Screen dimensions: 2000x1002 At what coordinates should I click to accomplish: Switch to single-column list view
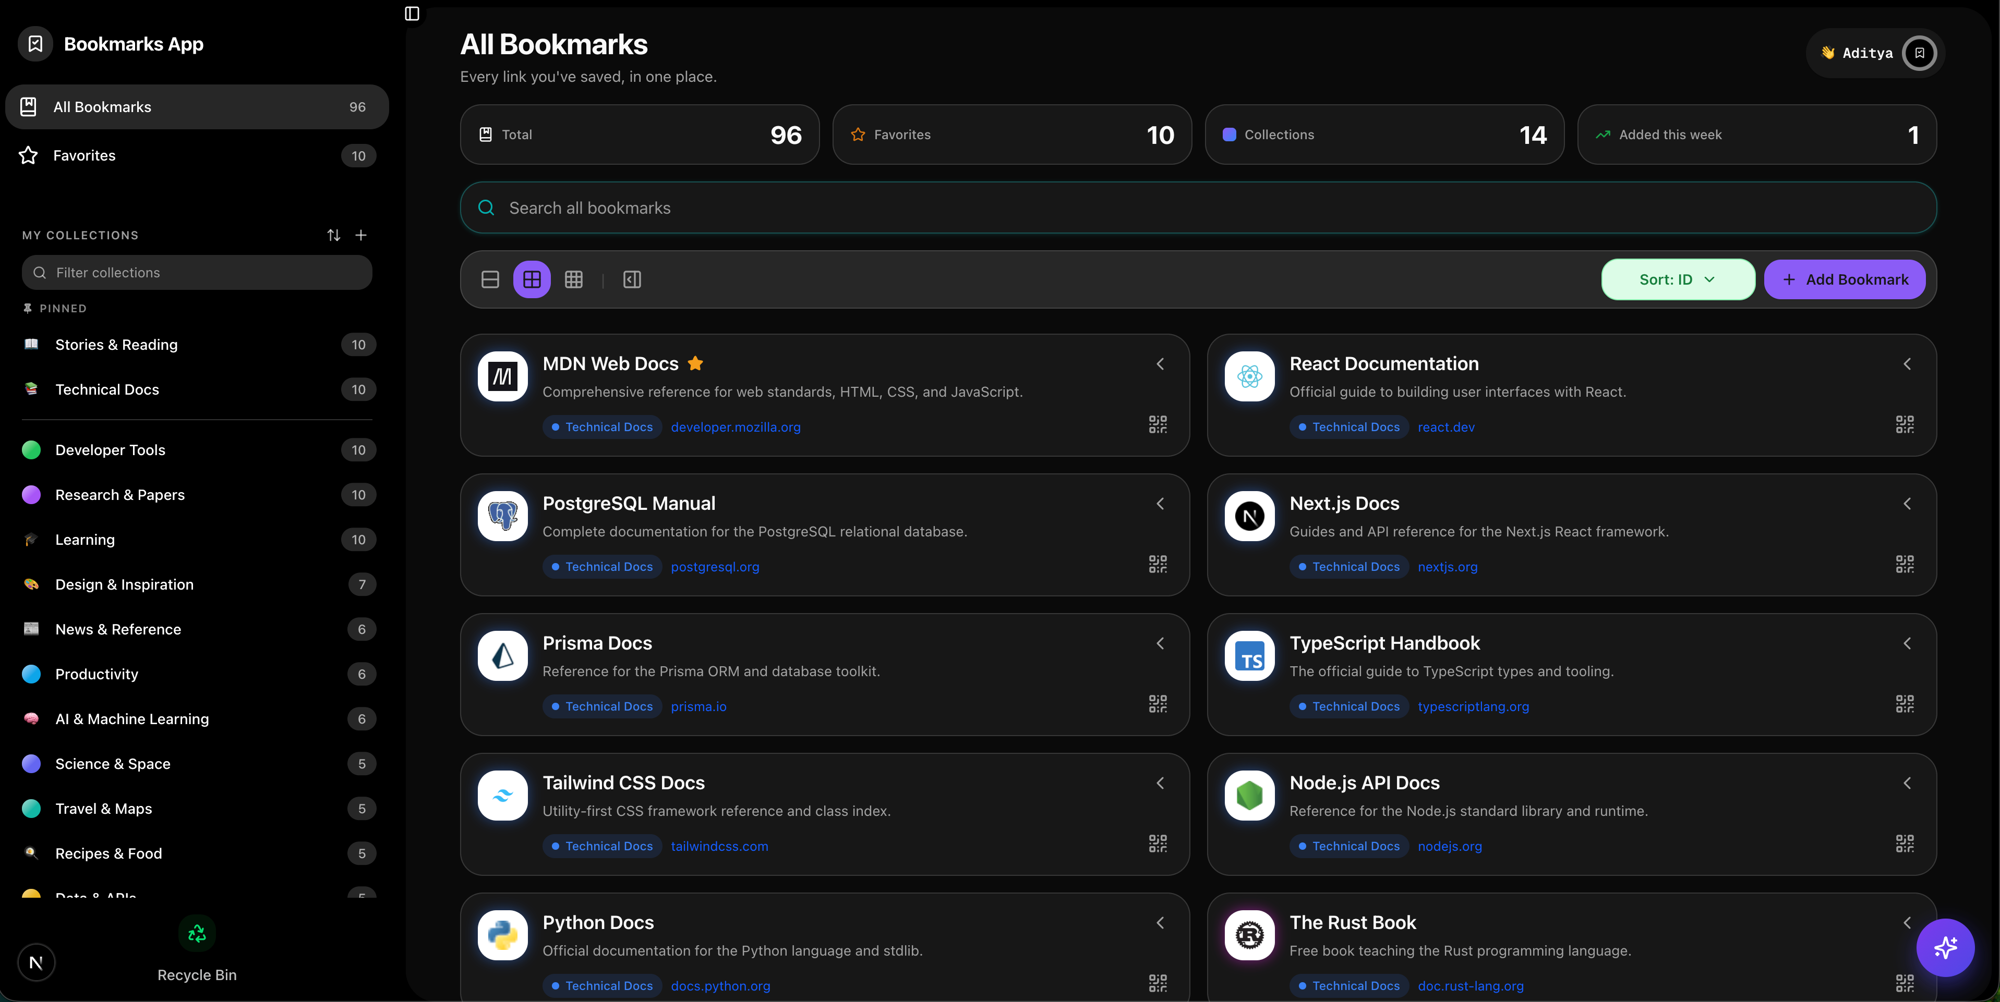490,279
